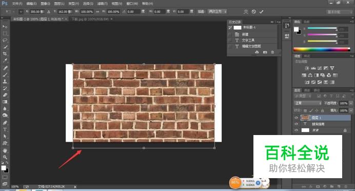Select the Pen tool

tap(5, 123)
